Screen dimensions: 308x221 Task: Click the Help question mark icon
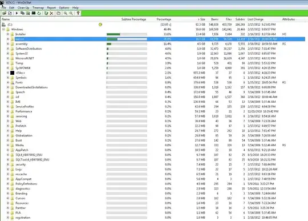[x=78, y=13]
